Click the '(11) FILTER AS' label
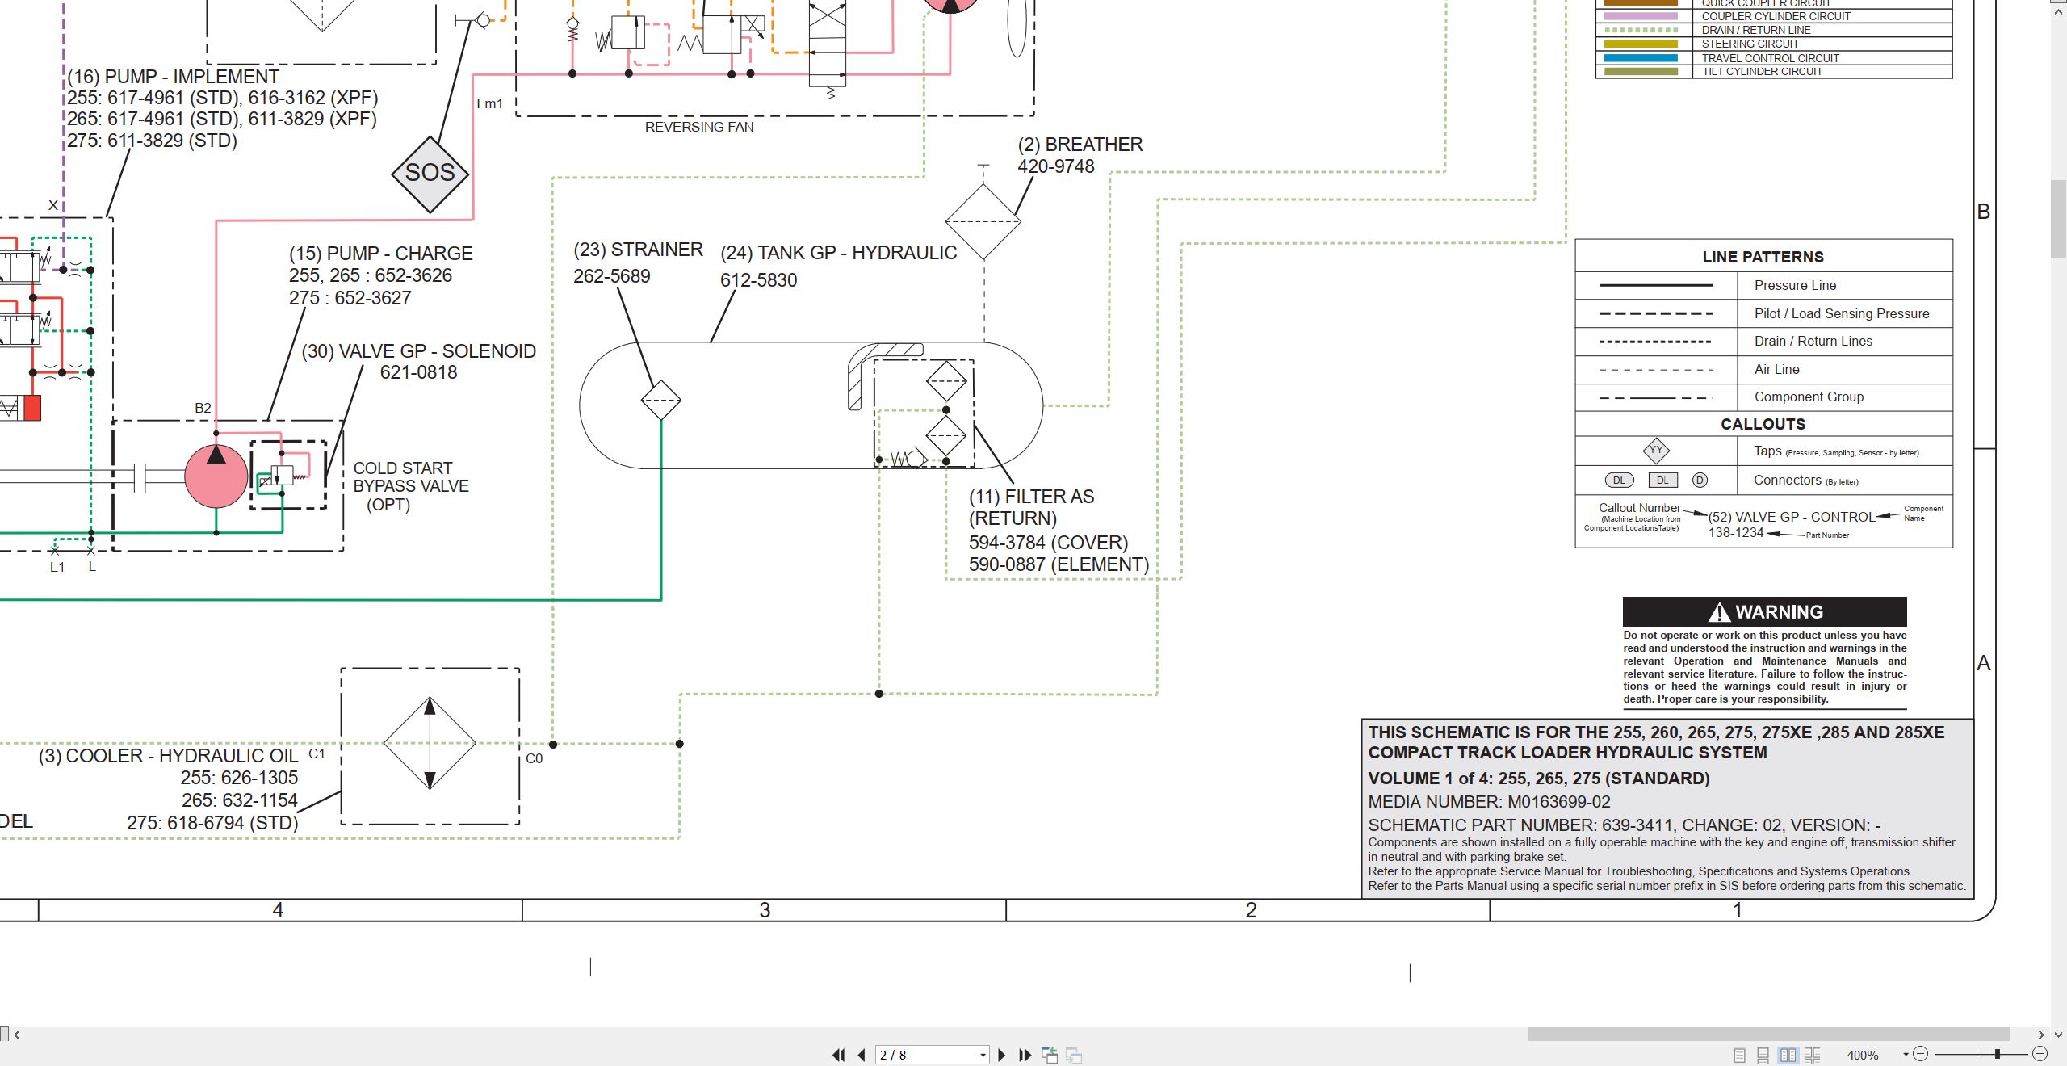This screenshot has height=1066, width=2067. 1031,497
